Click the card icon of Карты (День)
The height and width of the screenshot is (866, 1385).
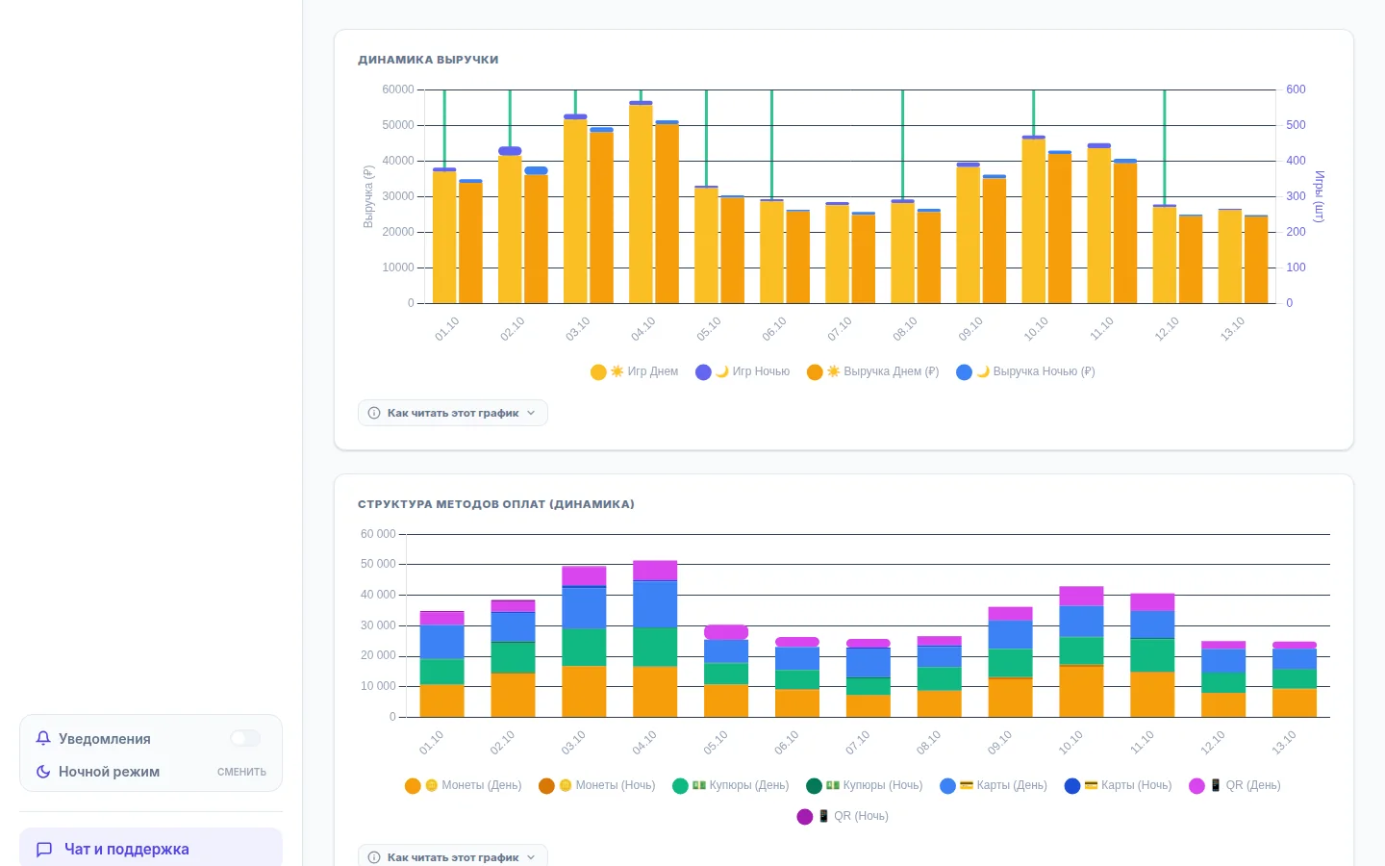point(967,785)
